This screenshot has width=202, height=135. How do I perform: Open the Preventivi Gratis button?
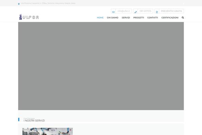(171, 11)
